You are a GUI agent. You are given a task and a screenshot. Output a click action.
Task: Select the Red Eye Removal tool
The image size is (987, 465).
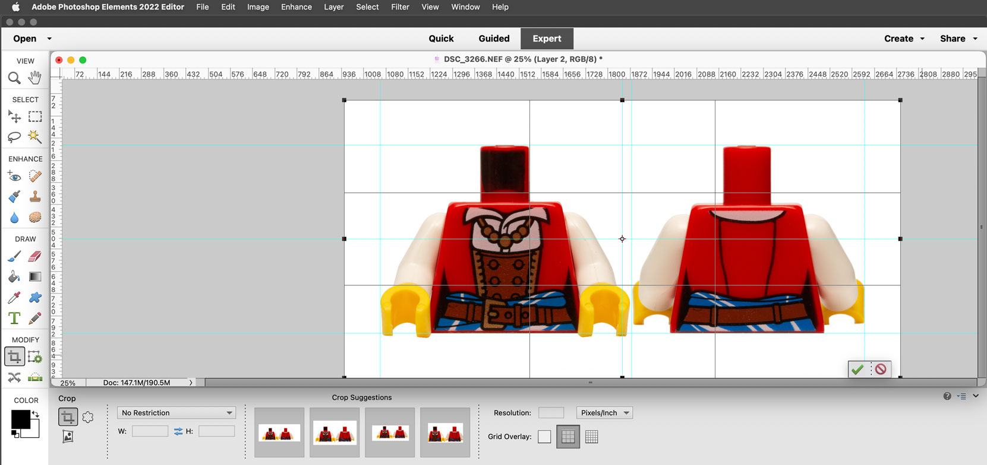click(14, 176)
